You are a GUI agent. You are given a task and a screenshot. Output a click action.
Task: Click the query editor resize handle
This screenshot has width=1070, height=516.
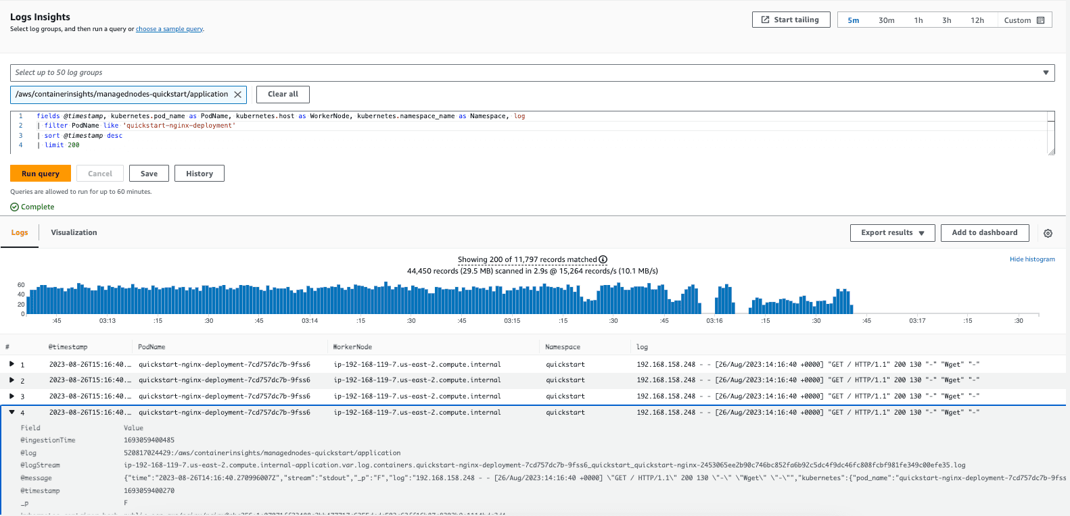click(x=1051, y=152)
